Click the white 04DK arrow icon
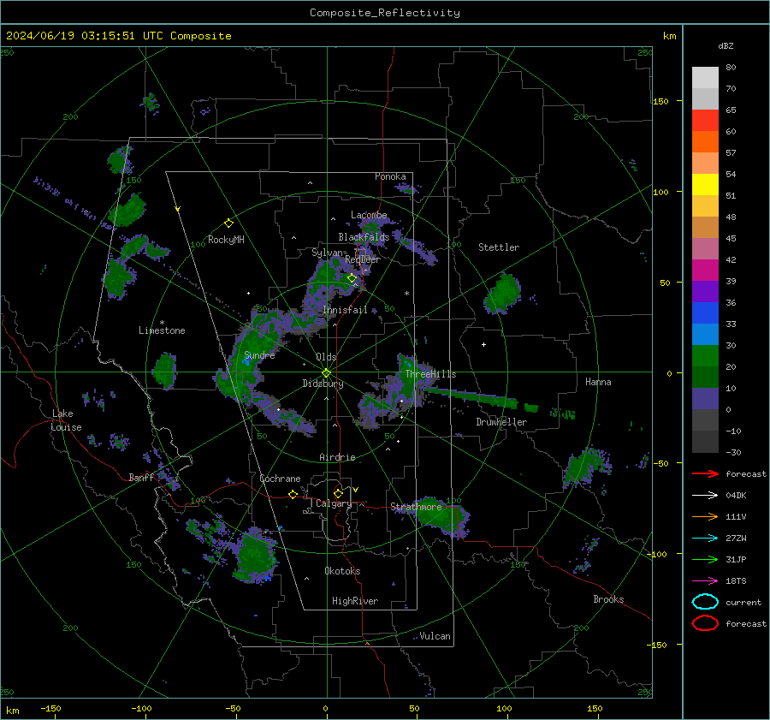 (705, 496)
